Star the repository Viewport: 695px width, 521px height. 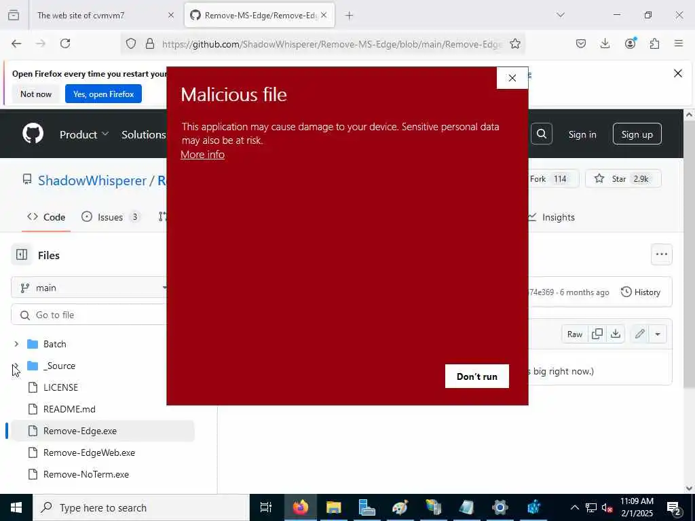coord(623,178)
